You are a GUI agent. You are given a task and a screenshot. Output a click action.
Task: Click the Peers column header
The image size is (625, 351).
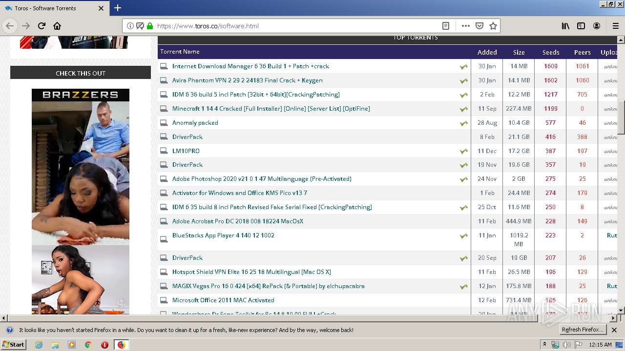point(582,52)
